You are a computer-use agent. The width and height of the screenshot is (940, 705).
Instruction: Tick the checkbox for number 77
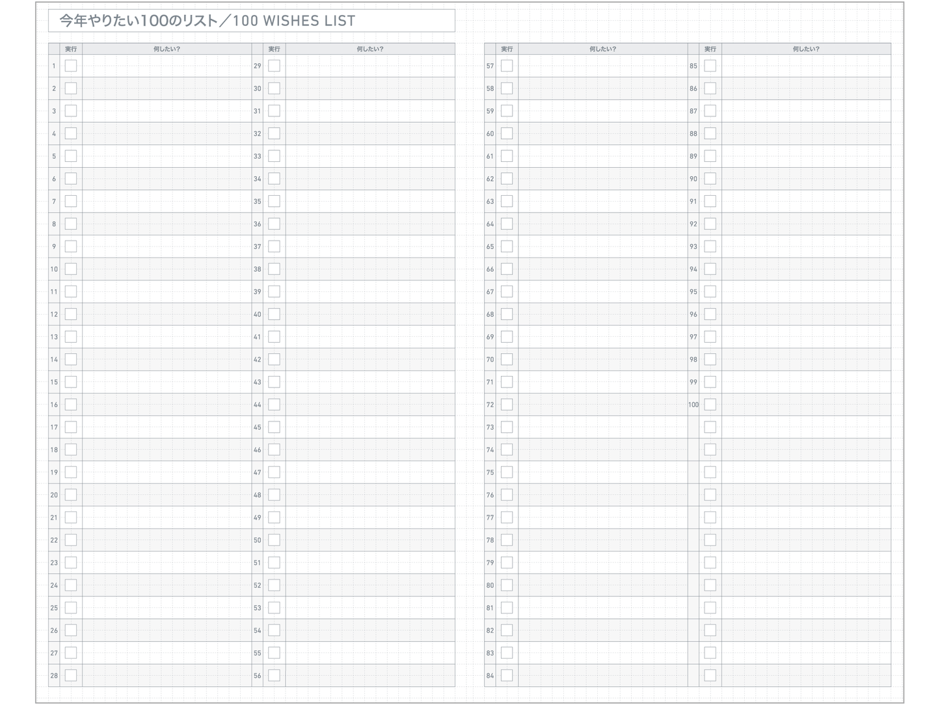pyautogui.click(x=507, y=517)
